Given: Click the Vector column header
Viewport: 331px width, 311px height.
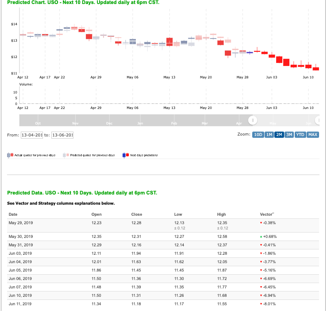Looking at the screenshot, I should [267, 214].
